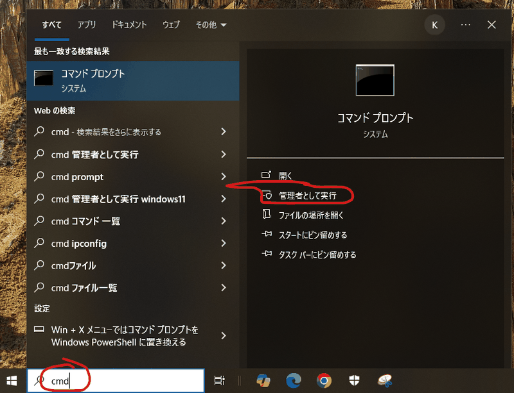The height and width of the screenshot is (393, 514).
Task: Expand arrow for cmd 管理者として実行 suggestion
Action: click(x=224, y=154)
